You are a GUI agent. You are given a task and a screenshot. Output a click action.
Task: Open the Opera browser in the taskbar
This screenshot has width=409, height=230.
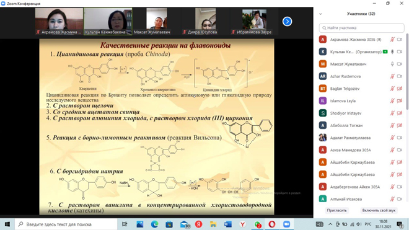272,224
